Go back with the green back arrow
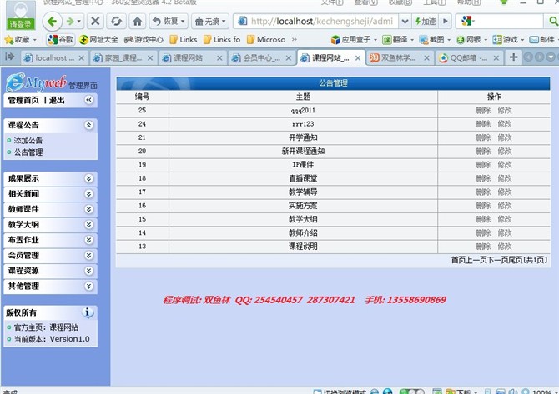 pyautogui.click(x=53, y=22)
